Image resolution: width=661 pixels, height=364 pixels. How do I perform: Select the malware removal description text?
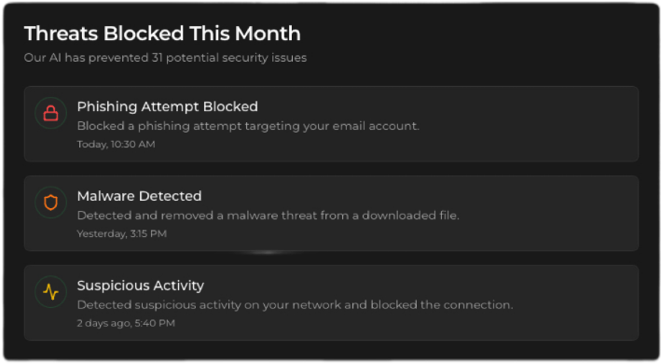point(269,216)
